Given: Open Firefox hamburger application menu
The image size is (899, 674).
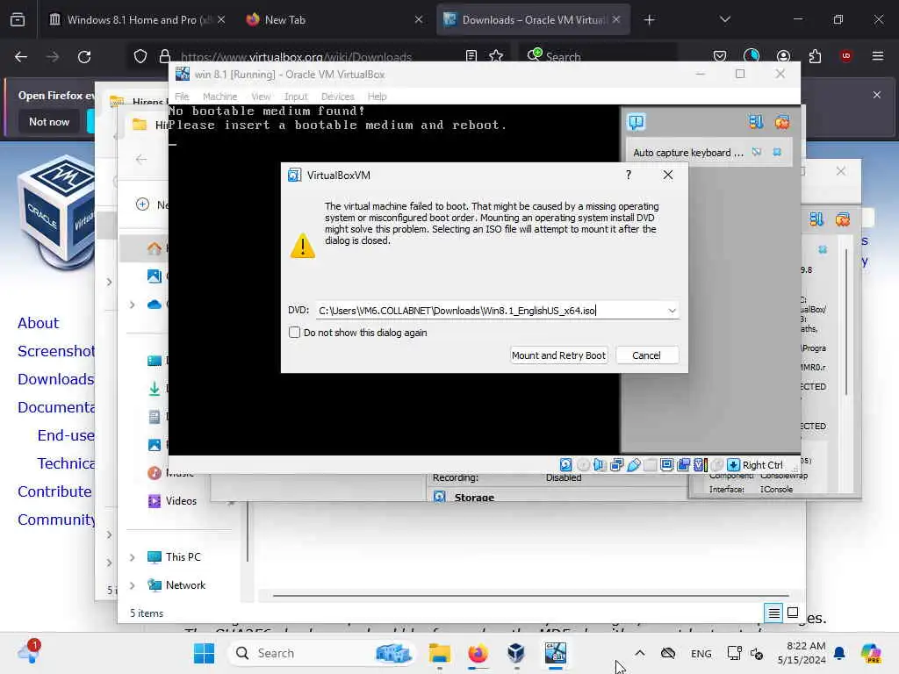Looking at the screenshot, I should (878, 56).
